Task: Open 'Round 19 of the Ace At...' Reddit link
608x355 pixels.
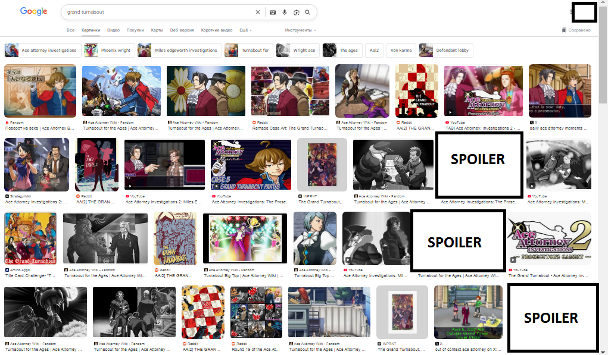Action: click(255, 350)
